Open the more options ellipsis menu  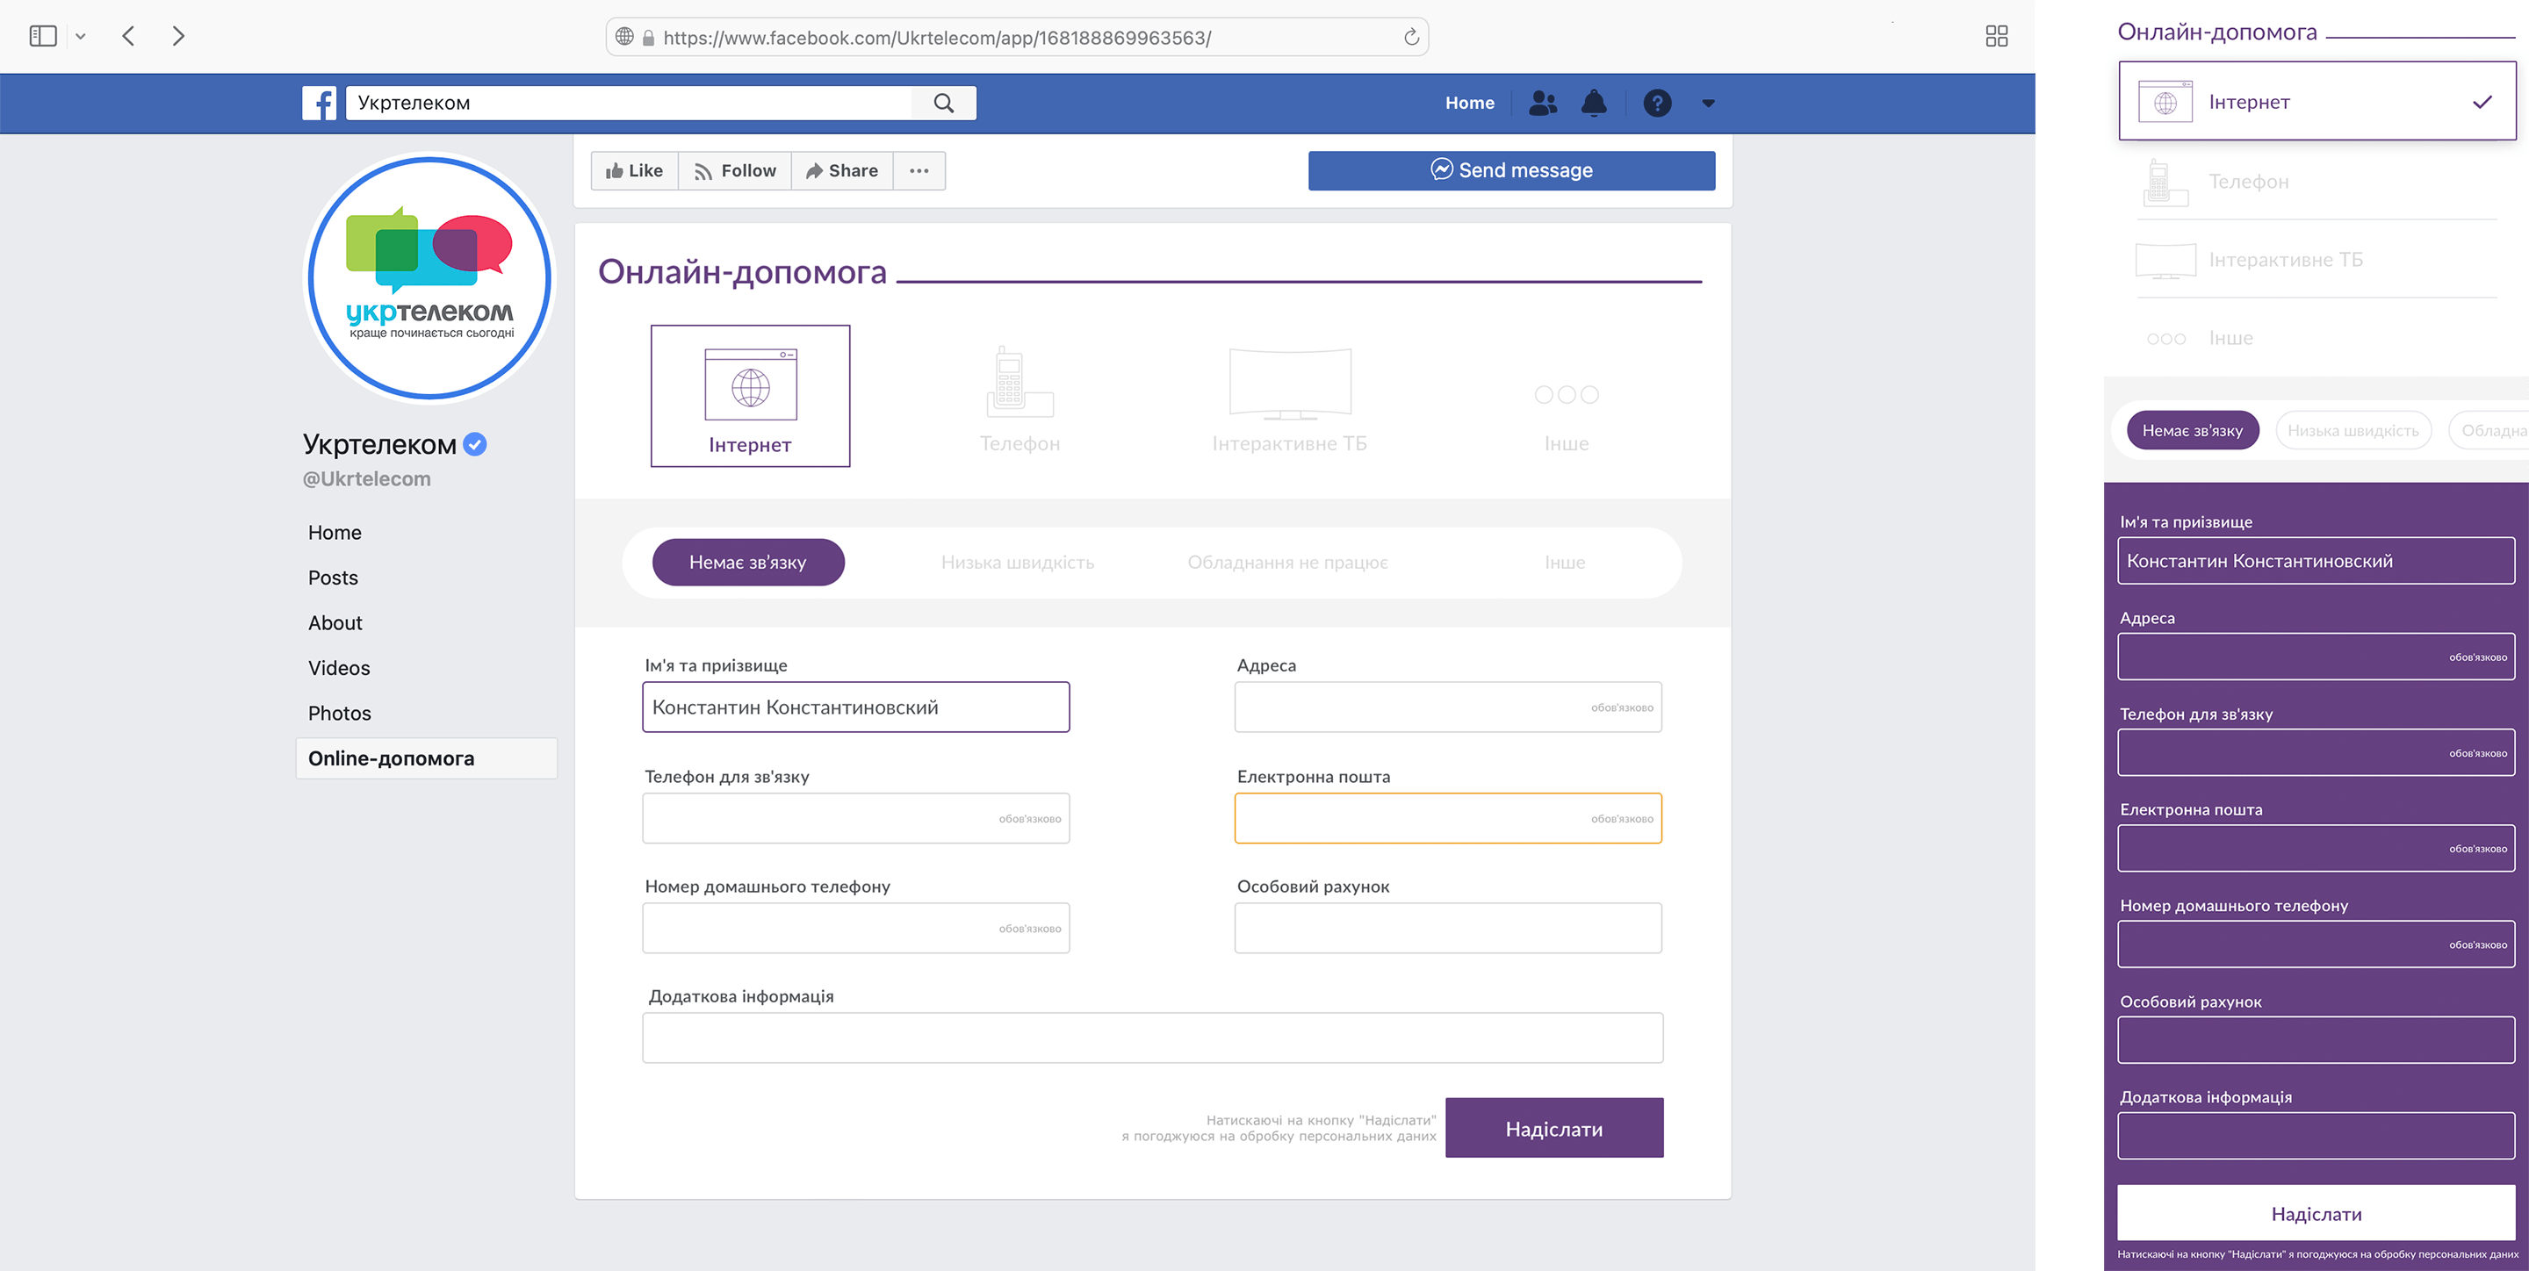919,171
